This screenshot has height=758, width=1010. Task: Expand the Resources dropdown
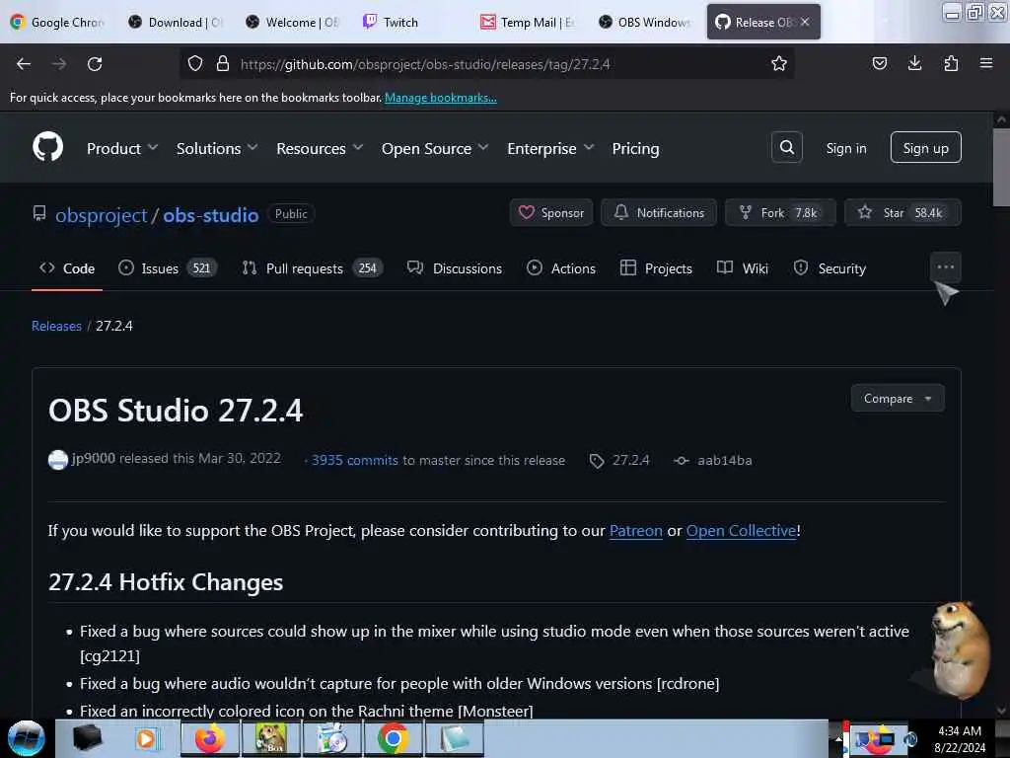pyautogui.click(x=320, y=148)
